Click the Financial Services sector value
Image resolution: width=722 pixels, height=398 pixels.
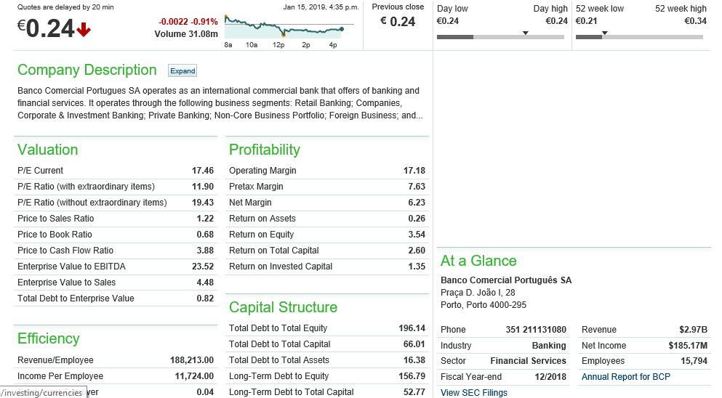(528, 361)
